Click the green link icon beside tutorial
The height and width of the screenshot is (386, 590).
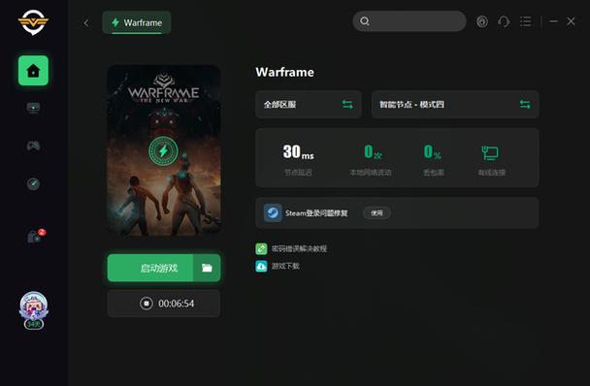coord(261,248)
